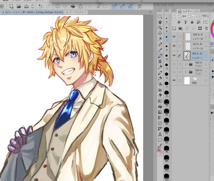Switch to ゴーグルダナデ canvas tab
214x181 pixels.
77,12
